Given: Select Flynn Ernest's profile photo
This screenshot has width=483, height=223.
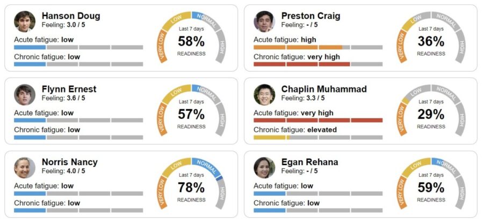Looking at the screenshot, I should 25,94.
